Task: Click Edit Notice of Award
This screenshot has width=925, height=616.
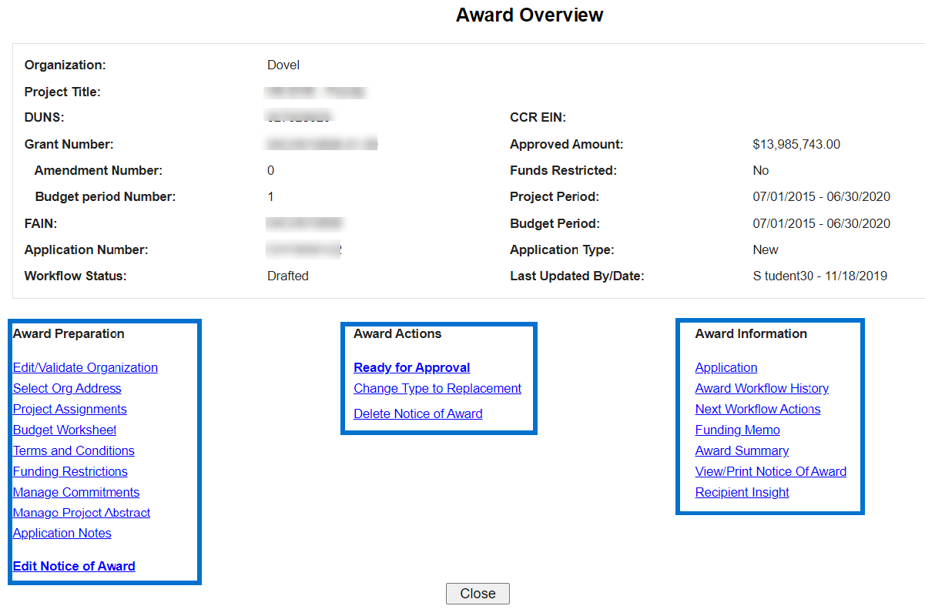Action: coord(74,567)
